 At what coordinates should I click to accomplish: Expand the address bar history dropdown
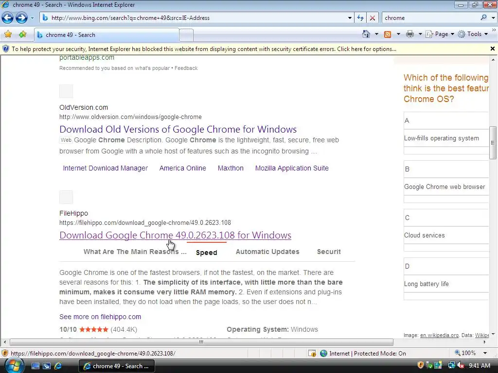[350, 18]
